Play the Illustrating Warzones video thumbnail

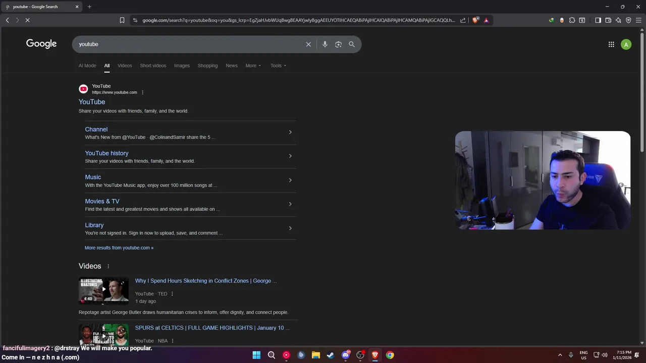point(103,290)
